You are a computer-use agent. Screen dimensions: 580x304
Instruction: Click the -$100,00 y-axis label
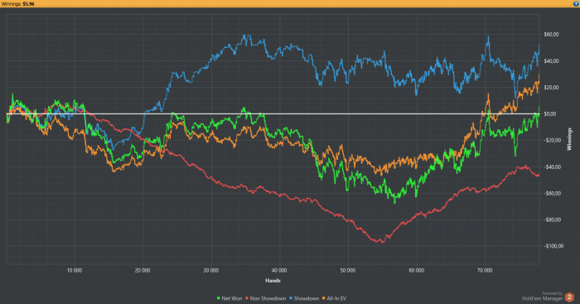tap(553, 246)
